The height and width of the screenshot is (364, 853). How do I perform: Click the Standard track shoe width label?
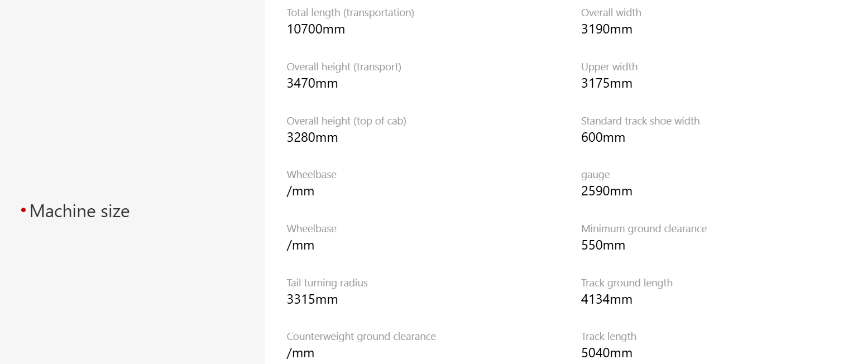tap(640, 121)
